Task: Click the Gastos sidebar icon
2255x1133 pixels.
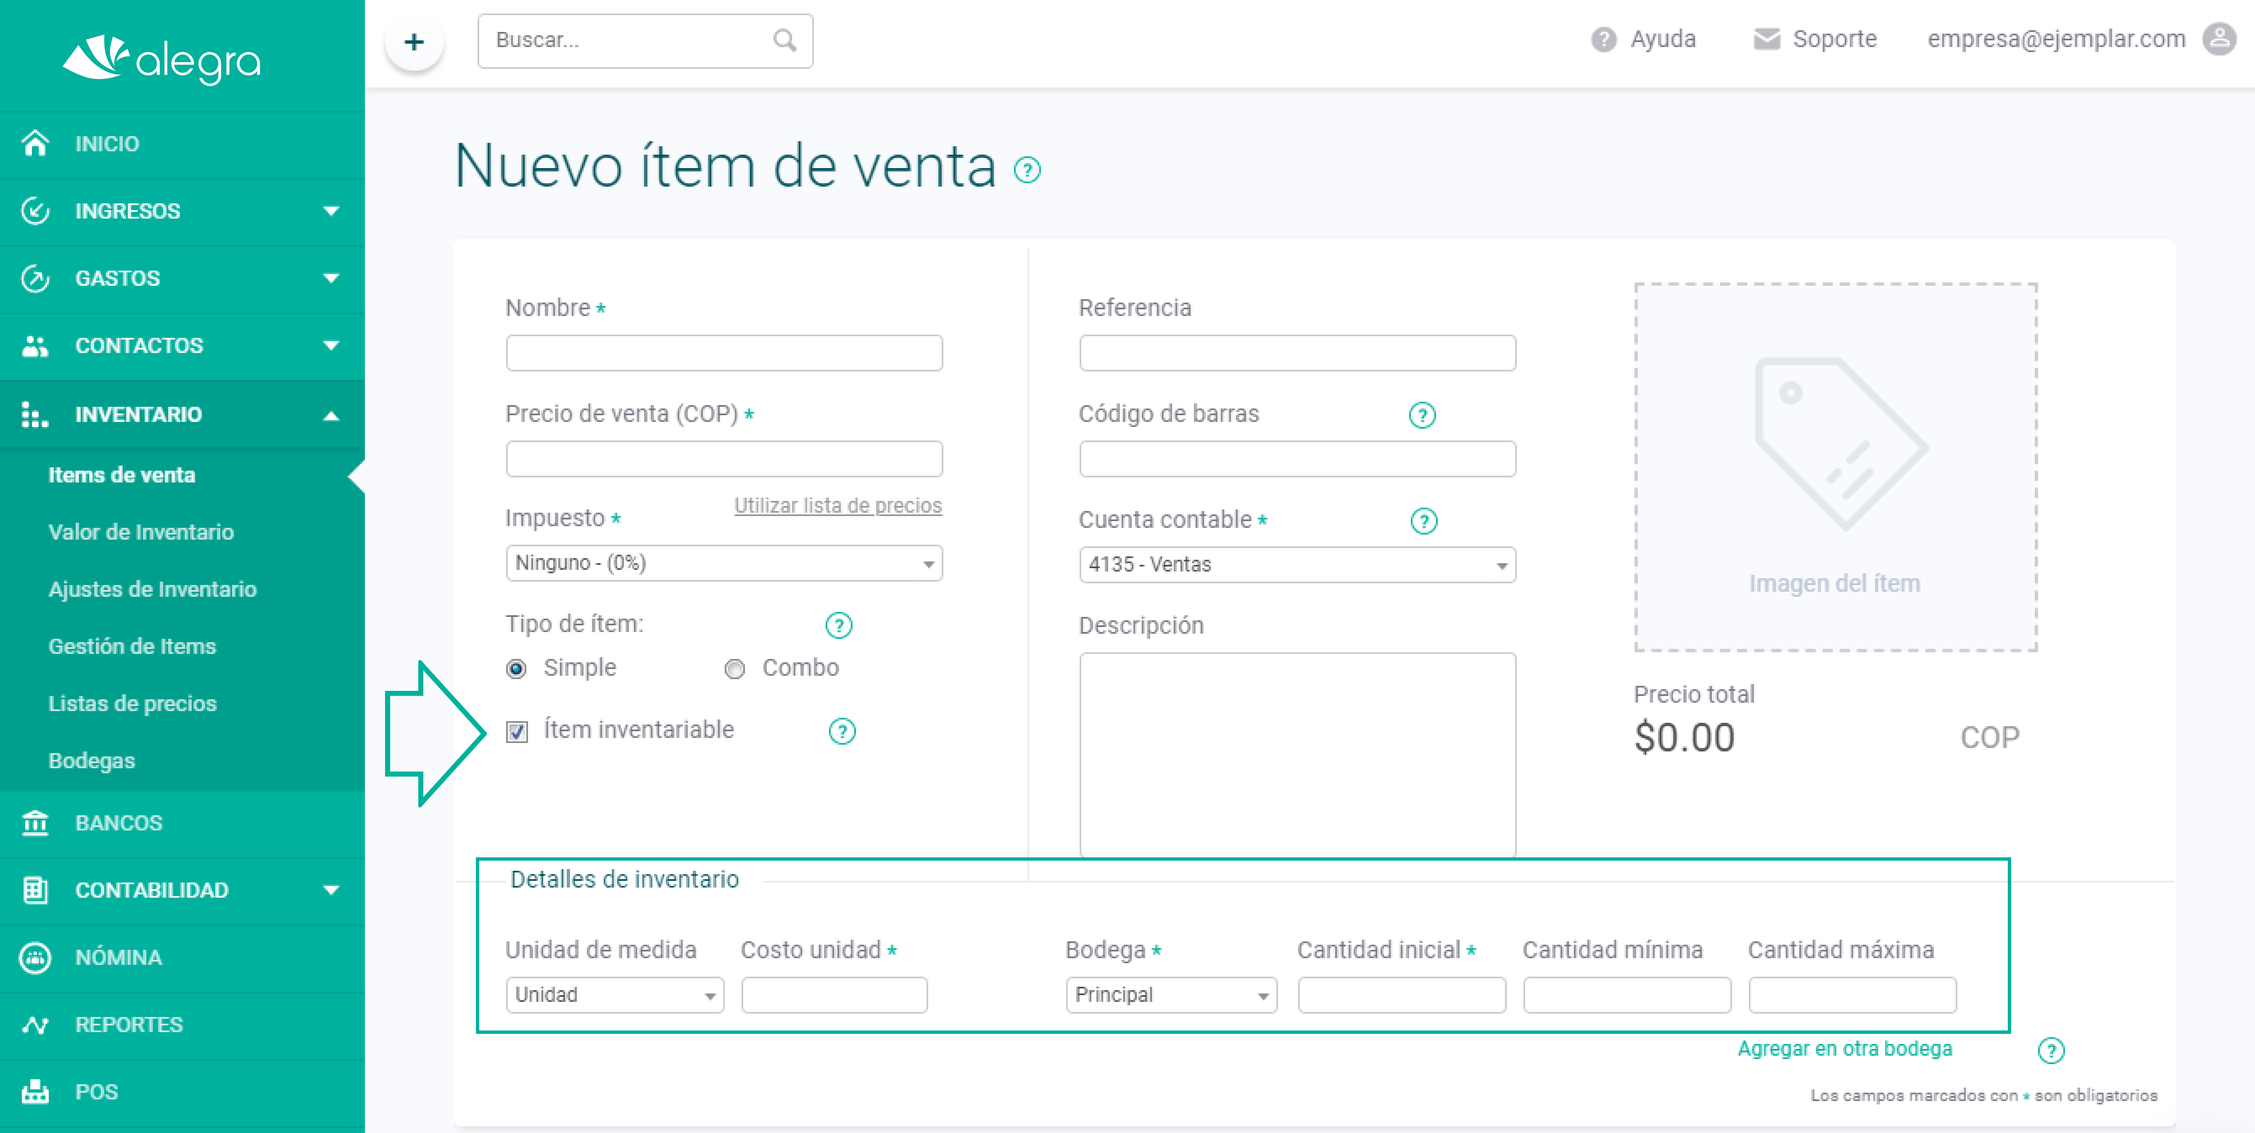Action: [35, 278]
